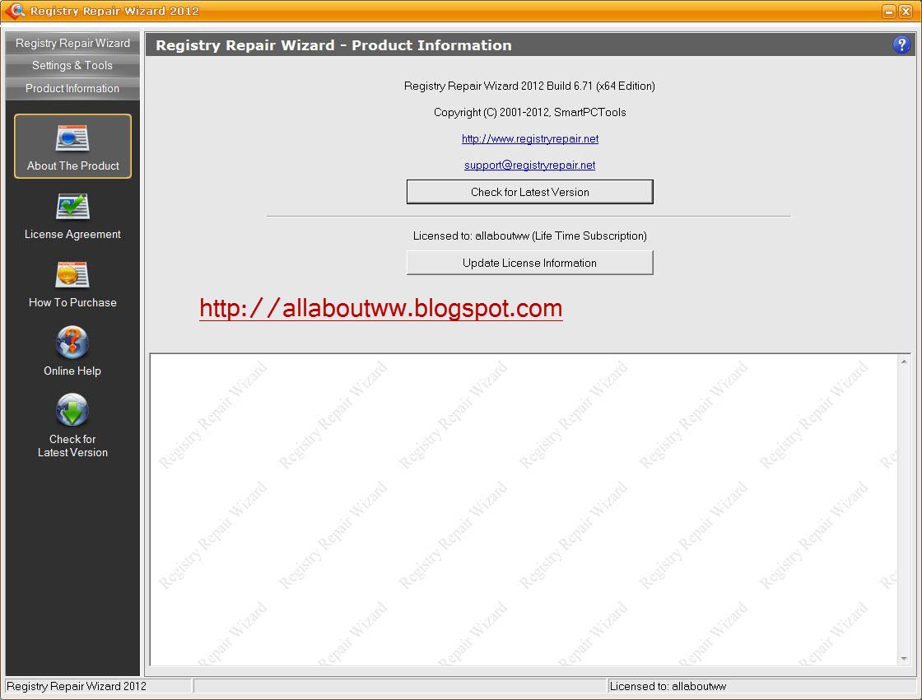Click the status bar "Registry Repair Wizard 2012" text
This screenshot has height=700, width=922.
77,687
